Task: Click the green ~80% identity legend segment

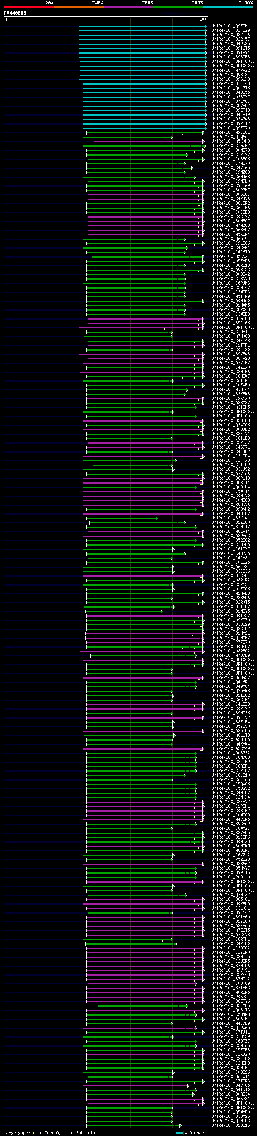Action: pos(178,7)
